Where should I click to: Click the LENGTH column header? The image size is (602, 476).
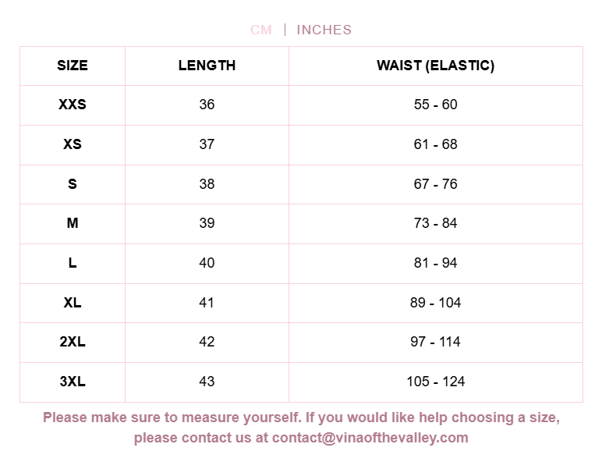pyautogui.click(x=207, y=66)
